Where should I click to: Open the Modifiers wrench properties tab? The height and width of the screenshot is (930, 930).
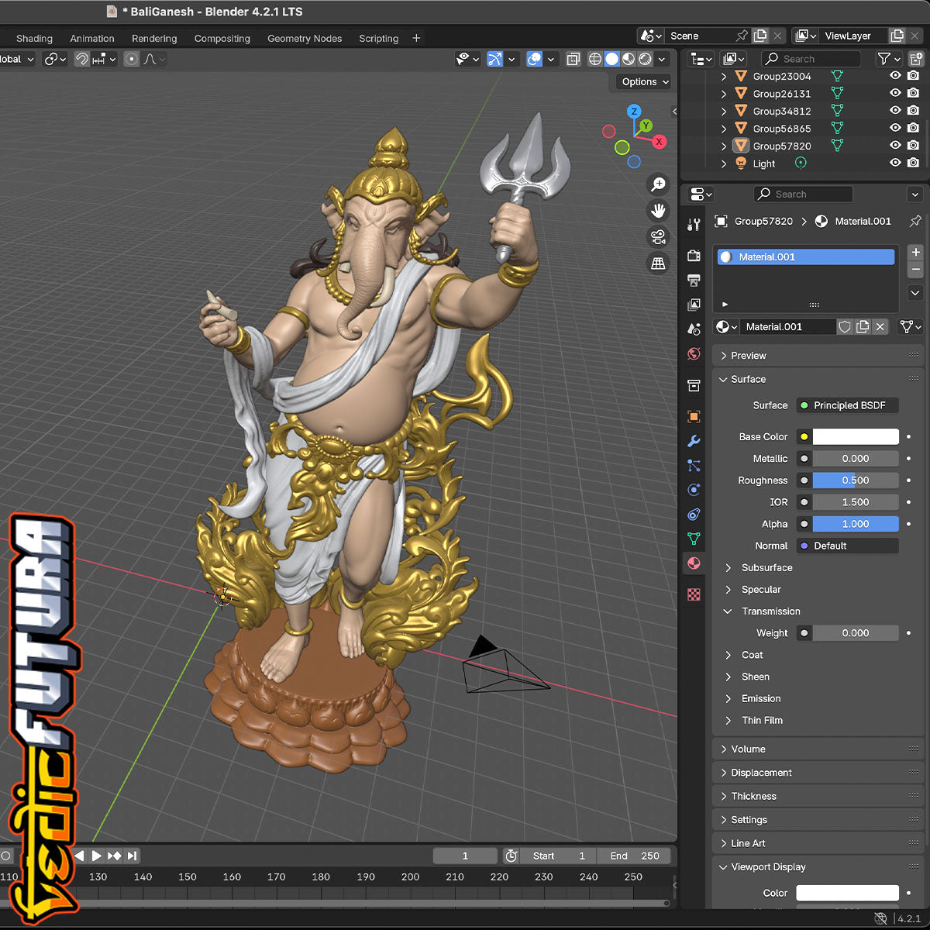click(x=694, y=441)
